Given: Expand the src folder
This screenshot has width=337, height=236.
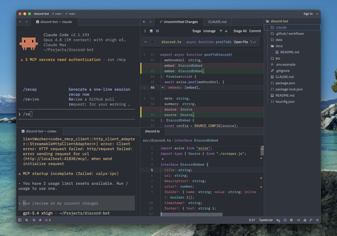Looking at the screenshot, I should [x=292, y=58].
